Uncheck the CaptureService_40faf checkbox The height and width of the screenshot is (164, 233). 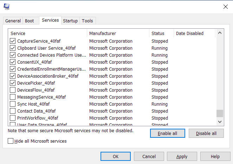[13, 41]
